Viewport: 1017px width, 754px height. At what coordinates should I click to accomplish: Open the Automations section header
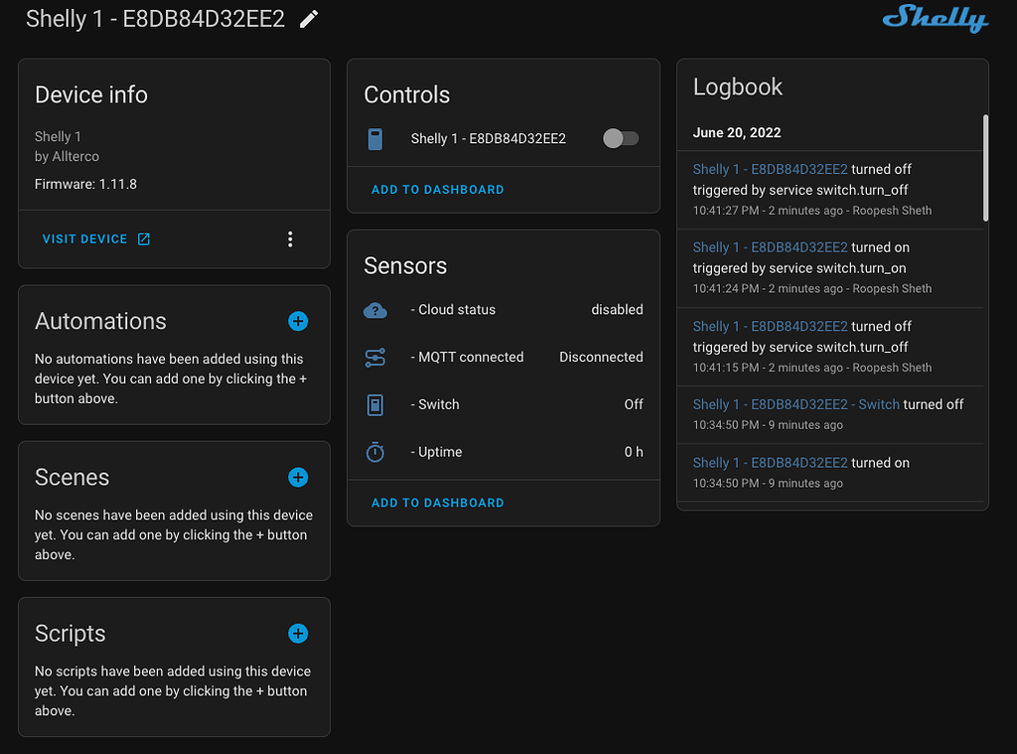[x=102, y=321]
